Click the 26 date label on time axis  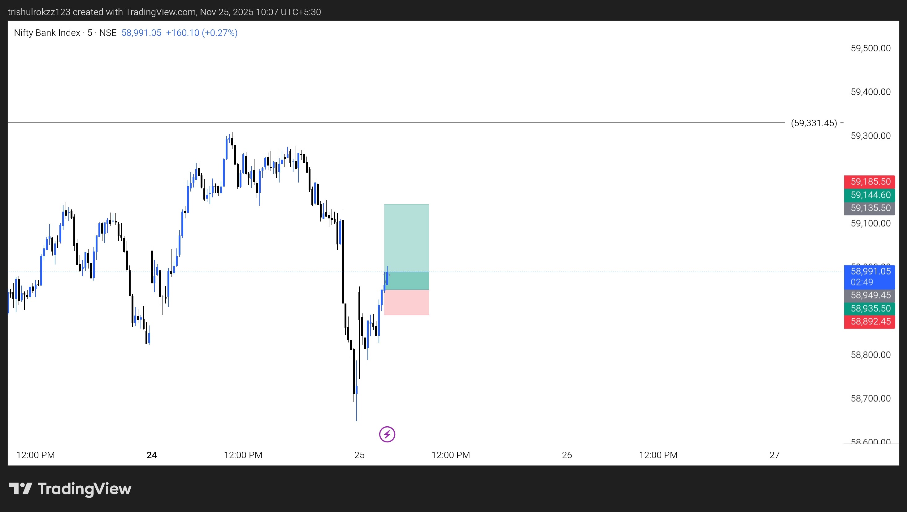(x=566, y=455)
